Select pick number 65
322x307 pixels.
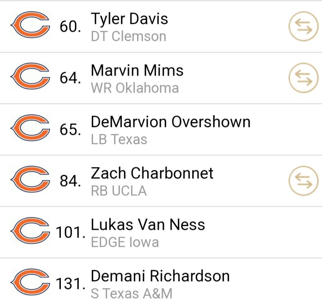pos(70,130)
